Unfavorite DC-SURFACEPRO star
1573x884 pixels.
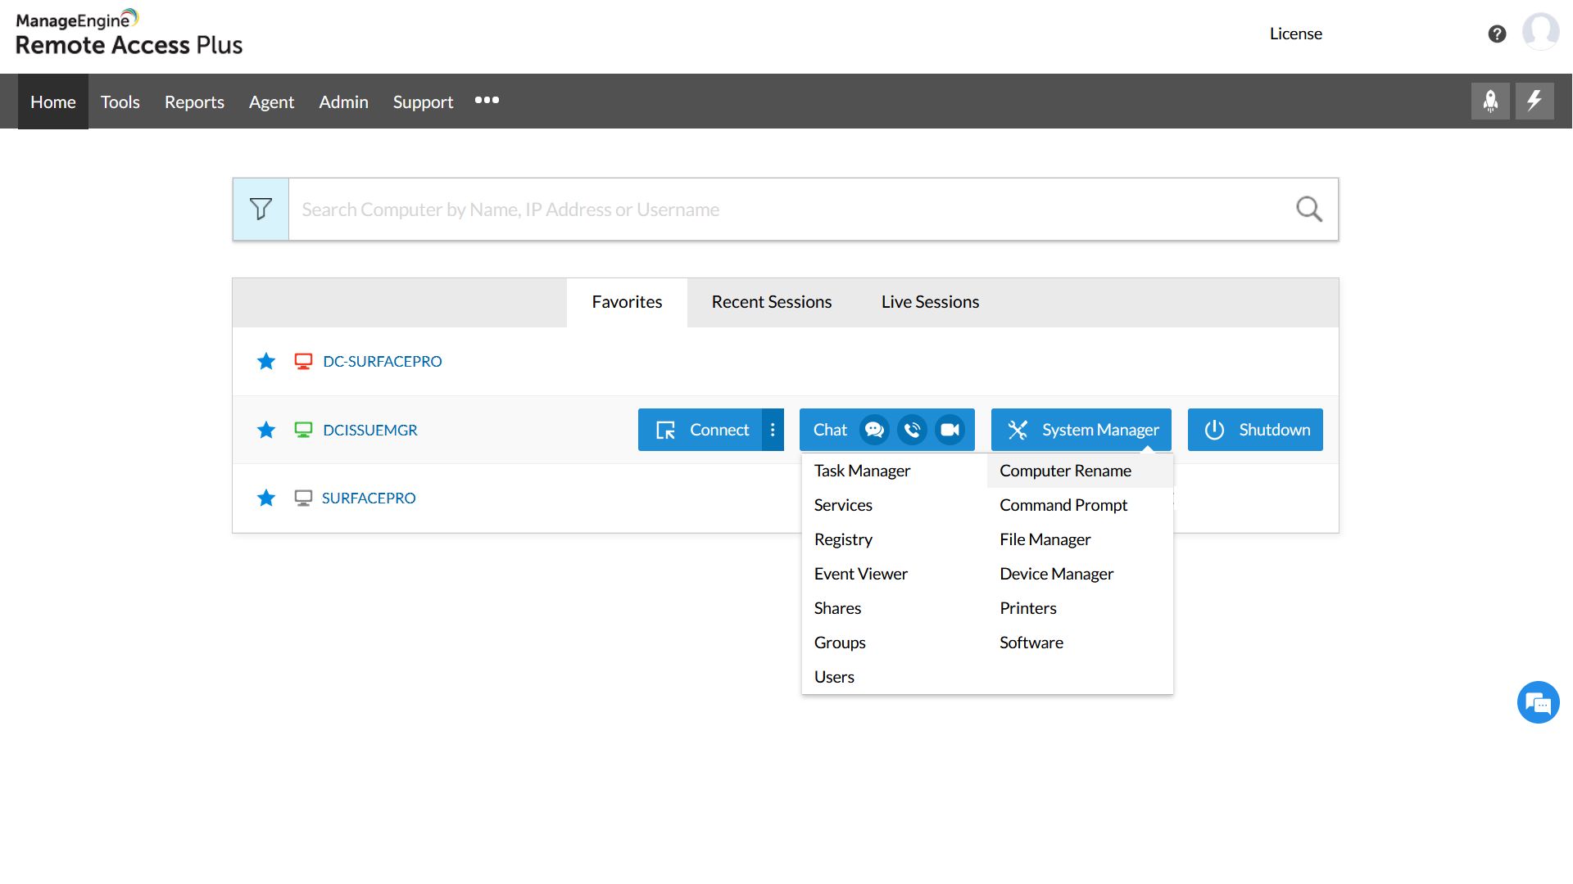pos(266,361)
